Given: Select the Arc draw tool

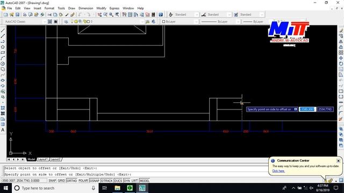Looking at the screenshot, I should tap(3, 58).
